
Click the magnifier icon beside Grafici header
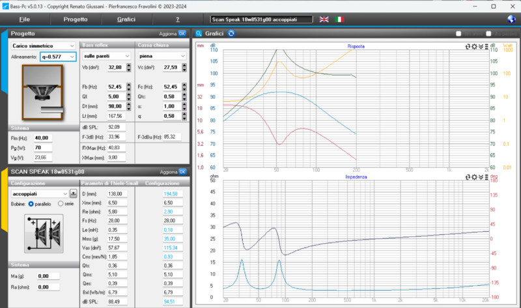click(x=200, y=33)
